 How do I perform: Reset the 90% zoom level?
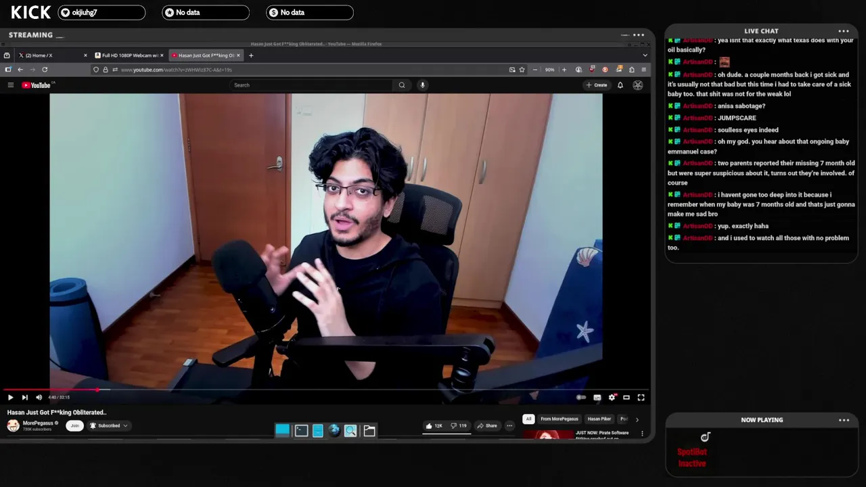(549, 70)
